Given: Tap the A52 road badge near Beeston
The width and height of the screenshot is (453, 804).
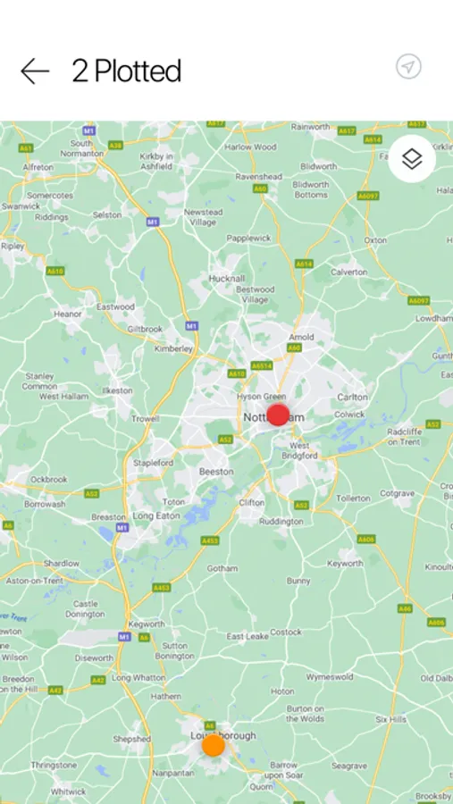Looking at the screenshot, I should 225,440.
